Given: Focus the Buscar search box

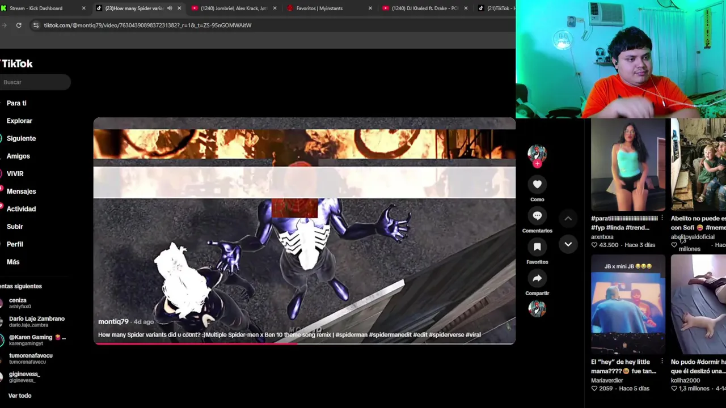Looking at the screenshot, I should (x=35, y=82).
